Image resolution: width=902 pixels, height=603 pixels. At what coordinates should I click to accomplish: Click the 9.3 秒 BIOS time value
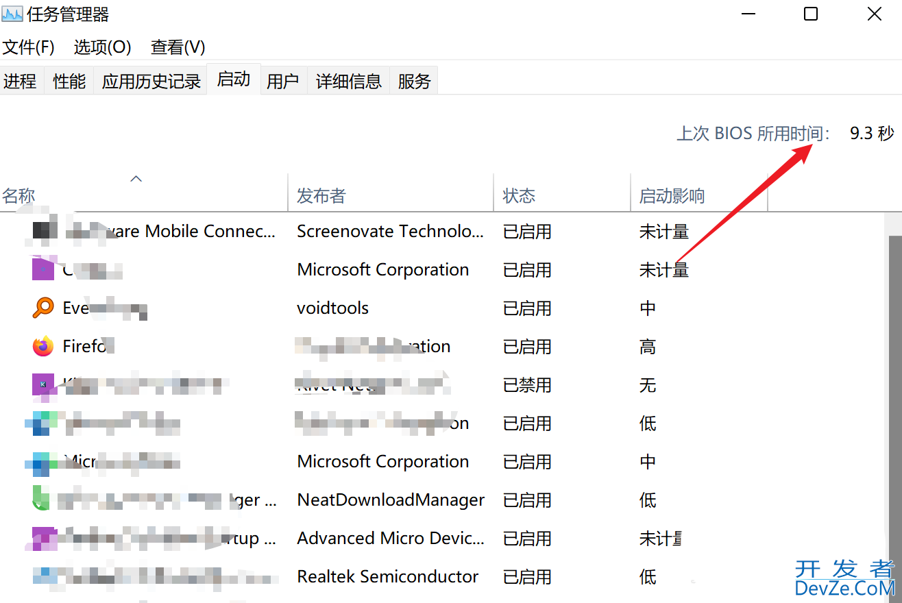point(872,133)
